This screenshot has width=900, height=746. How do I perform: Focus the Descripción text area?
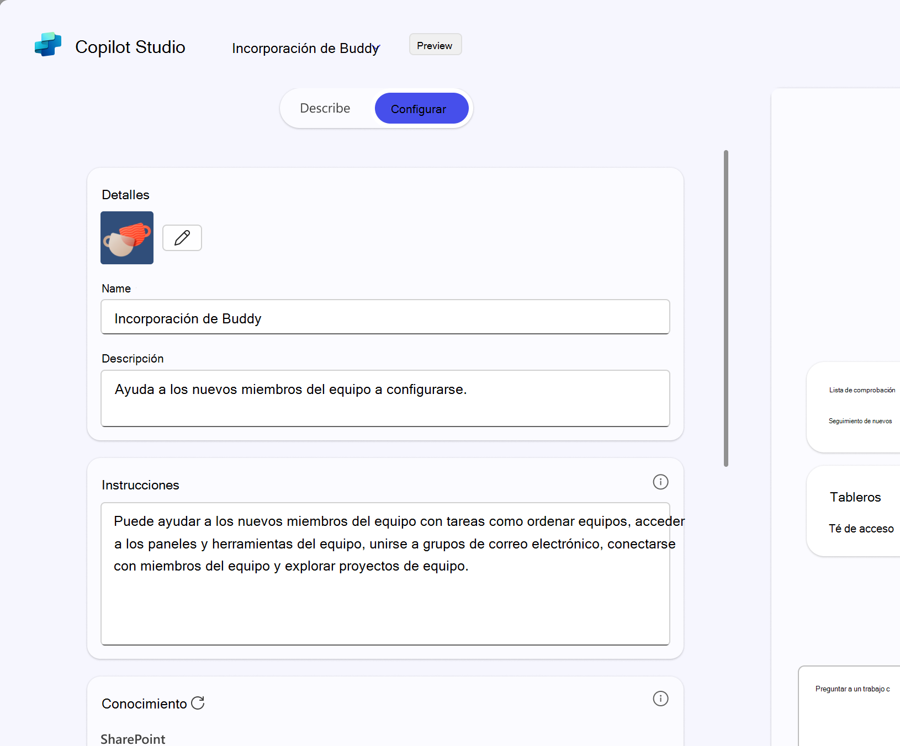tap(385, 398)
